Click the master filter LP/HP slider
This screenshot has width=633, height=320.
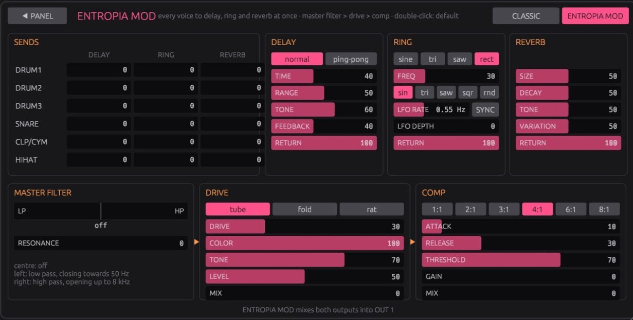click(101, 211)
